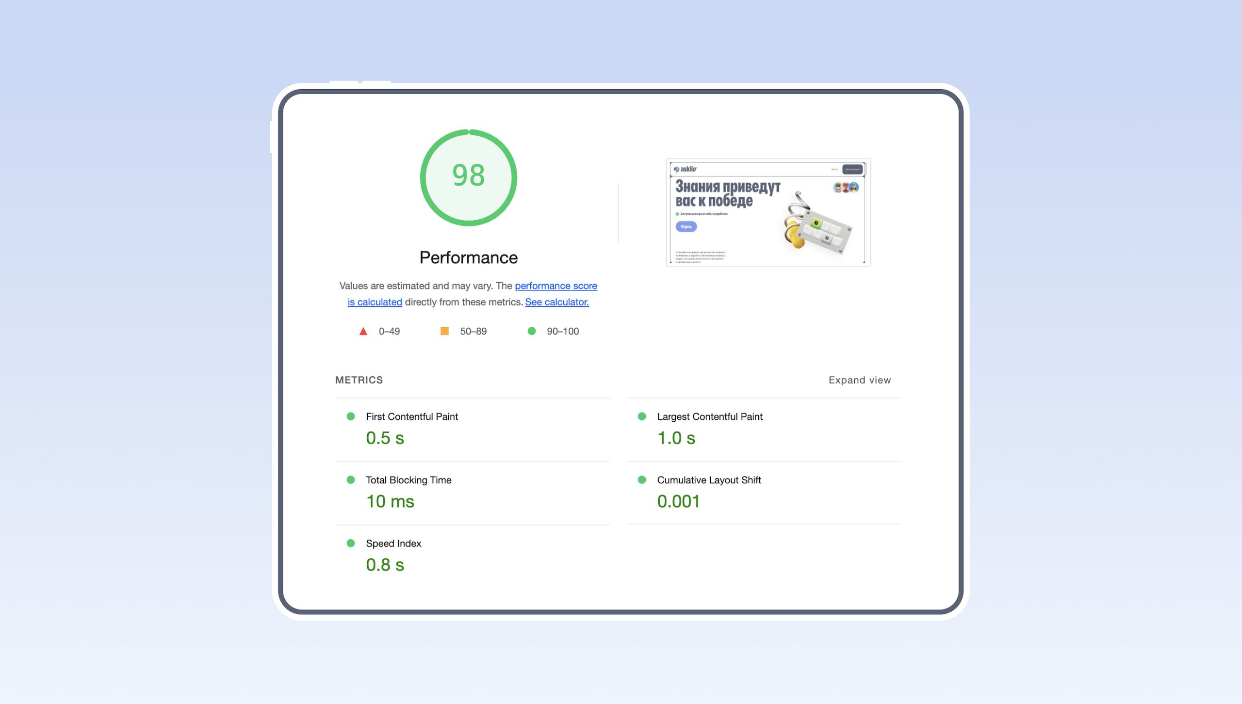
Task: Click green status dot beside Speed Index
Action: (351, 544)
